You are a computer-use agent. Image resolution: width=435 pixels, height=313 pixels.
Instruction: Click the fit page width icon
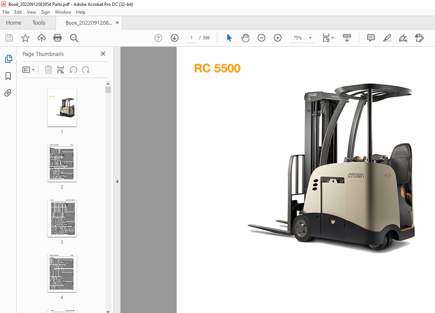click(x=326, y=38)
